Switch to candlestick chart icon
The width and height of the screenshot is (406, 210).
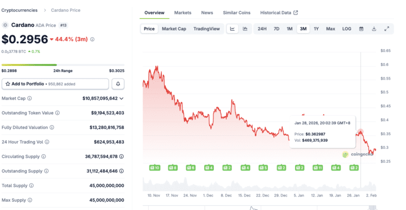[245, 29]
